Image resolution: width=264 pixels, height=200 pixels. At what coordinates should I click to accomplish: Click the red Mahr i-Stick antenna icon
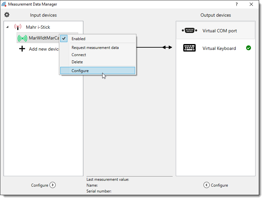click(x=18, y=27)
